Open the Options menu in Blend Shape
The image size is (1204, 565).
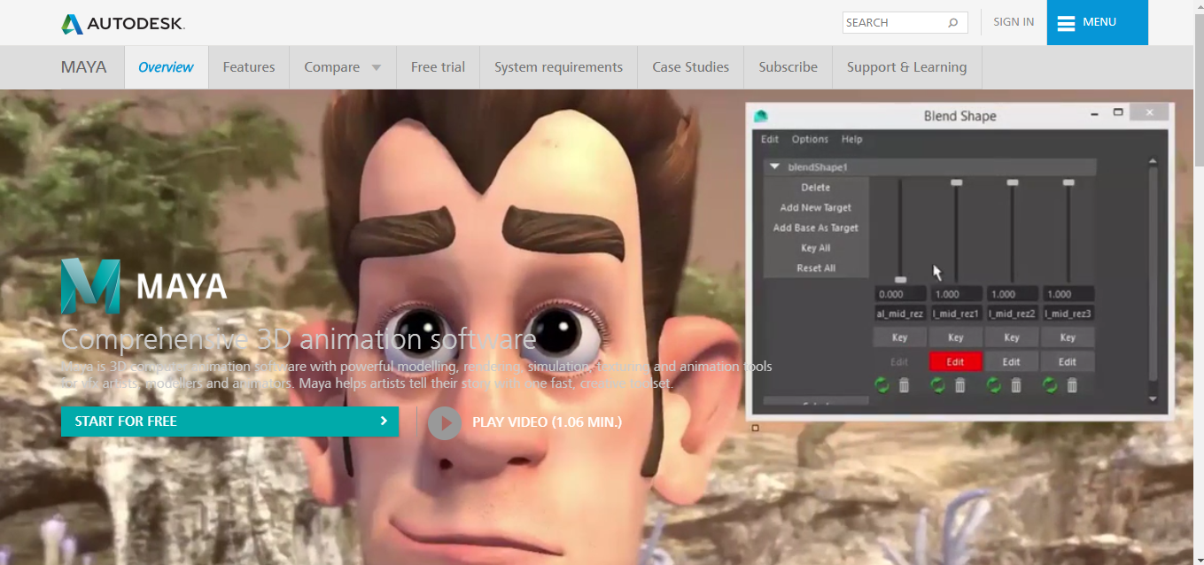(x=810, y=139)
